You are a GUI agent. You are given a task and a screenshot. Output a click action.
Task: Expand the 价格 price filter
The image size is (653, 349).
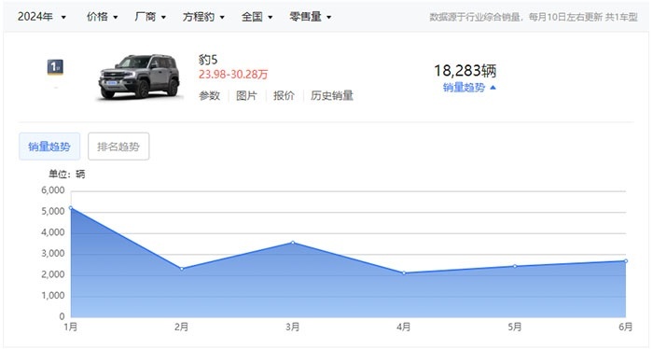(x=102, y=17)
